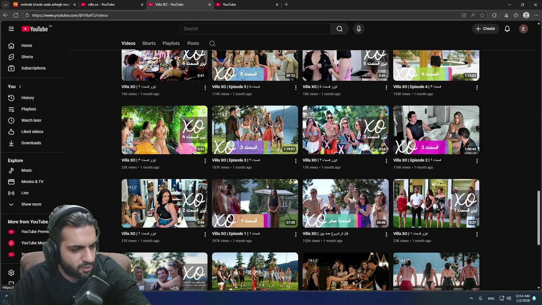Reload the page with refresh icon
This screenshot has width=542, height=305.
16,15
